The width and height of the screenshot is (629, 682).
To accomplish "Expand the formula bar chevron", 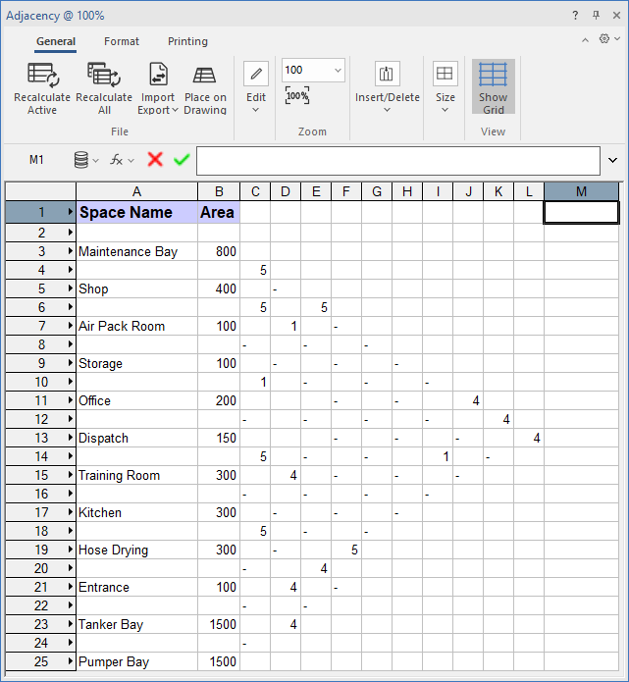I will tap(613, 160).
